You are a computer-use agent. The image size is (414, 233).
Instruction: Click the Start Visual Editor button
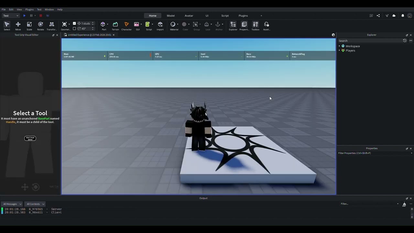(30, 138)
